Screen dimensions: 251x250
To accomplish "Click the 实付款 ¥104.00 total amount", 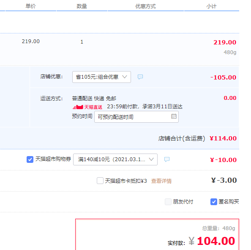I will point(212,241).
